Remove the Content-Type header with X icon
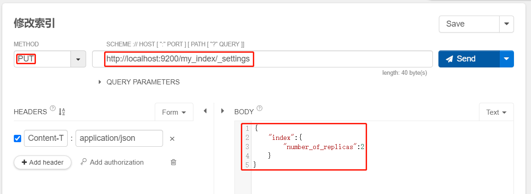 pyautogui.click(x=172, y=139)
